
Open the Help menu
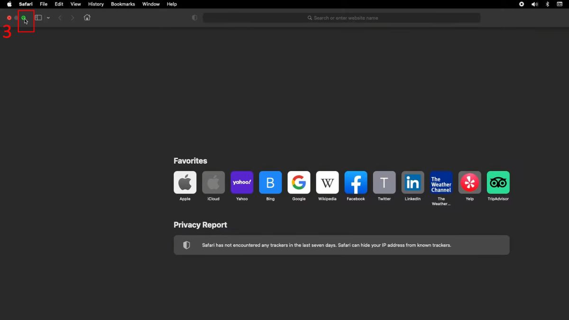tap(172, 4)
